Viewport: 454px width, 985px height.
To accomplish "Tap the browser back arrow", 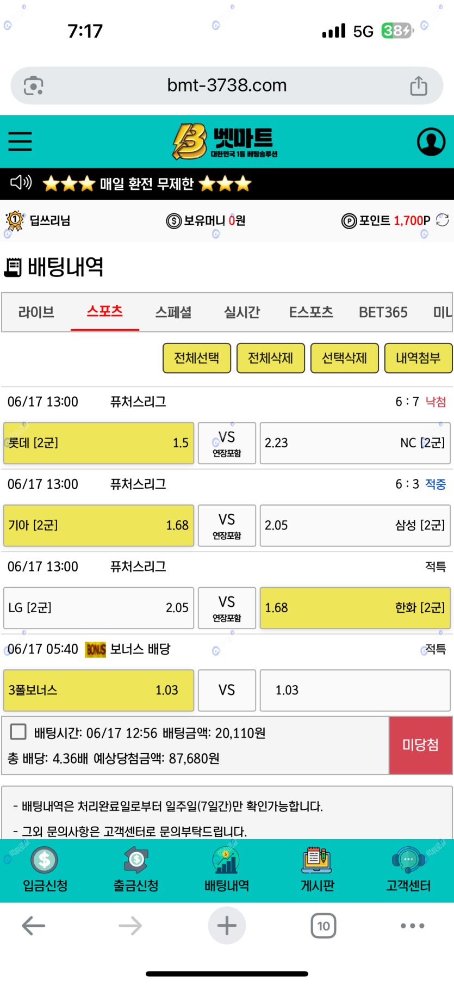I will tap(33, 926).
